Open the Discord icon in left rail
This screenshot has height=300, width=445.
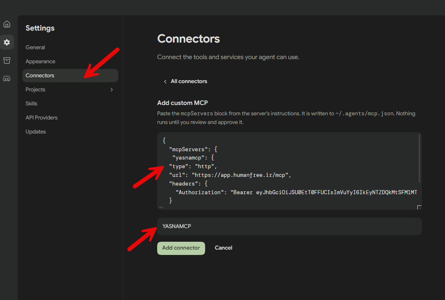pyautogui.click(x=7, y=79)
